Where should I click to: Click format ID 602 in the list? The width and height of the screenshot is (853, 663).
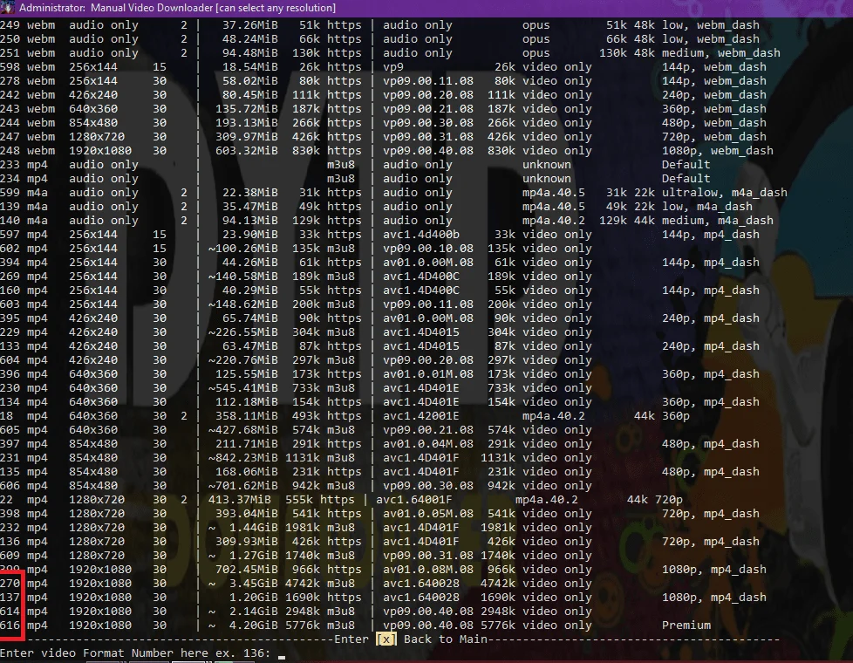click(10, 249)
